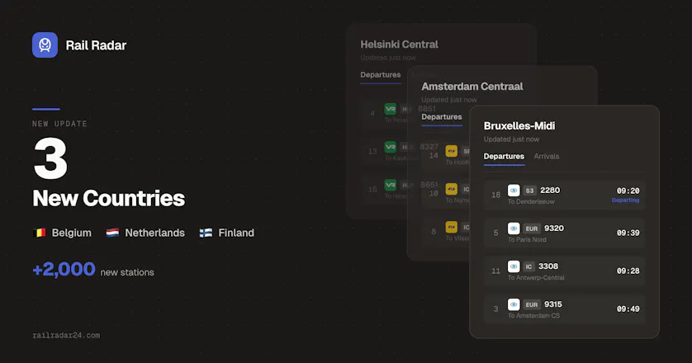Viewport: 692px width, 363px height.
Task: Click the VR green icon on Helsinki platform 4 row
Action: tap(390, 109)
